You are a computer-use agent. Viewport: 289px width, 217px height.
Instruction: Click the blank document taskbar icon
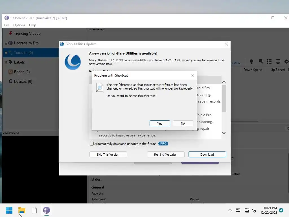[34, 210]
